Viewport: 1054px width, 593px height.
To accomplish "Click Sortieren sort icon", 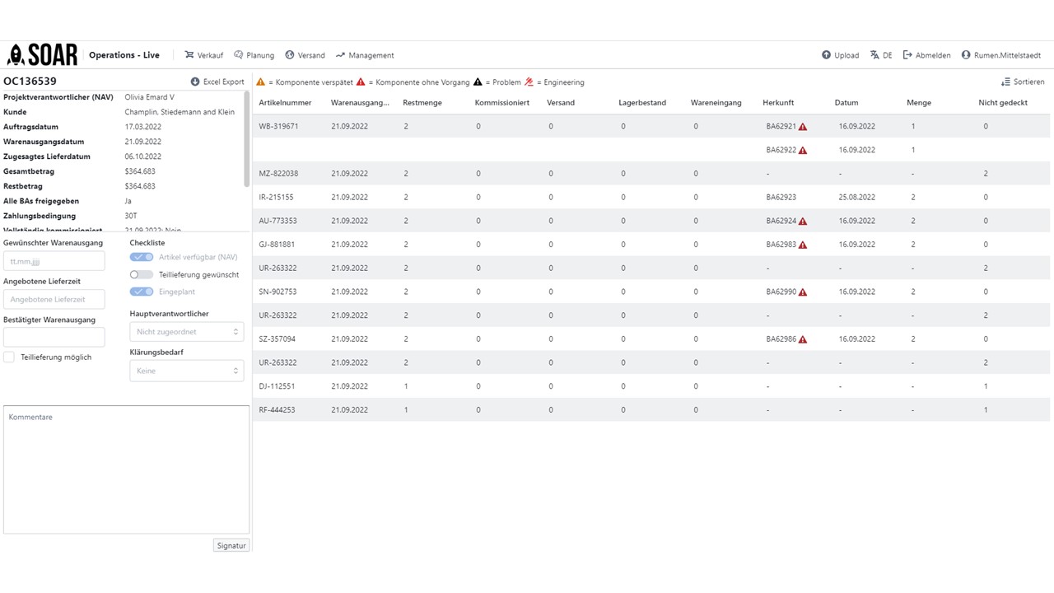I will pyautogui.click(x=1005, y=82).
